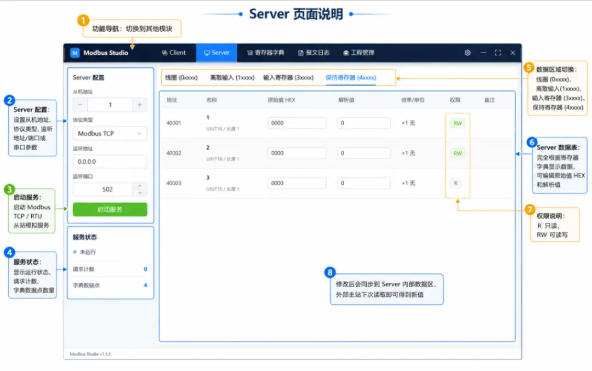This screenshot has height=371, width=592.
Task: Edit parsed value of address 40002
Action: tap(363, 153)
